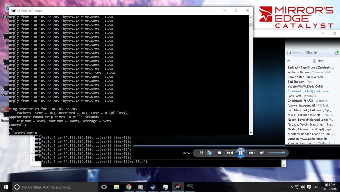The height and width of the screenshot is (192, 340).
Task: Select 'Naab (Ft Alireza JJ and Sijal)' track
Action: point(310,129)
